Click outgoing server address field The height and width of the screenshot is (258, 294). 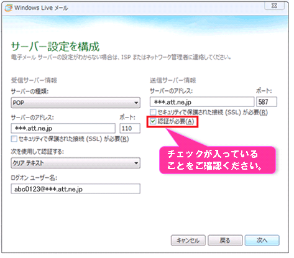[x=202, y=102]
